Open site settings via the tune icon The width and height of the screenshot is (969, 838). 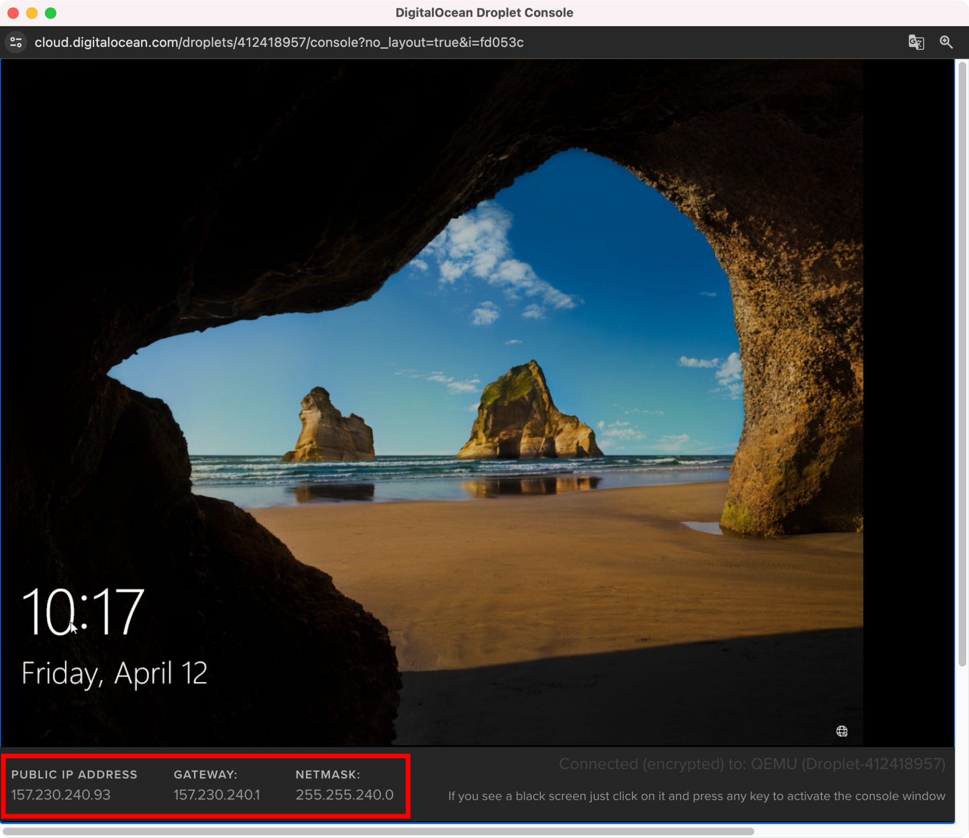click(16, 43)
